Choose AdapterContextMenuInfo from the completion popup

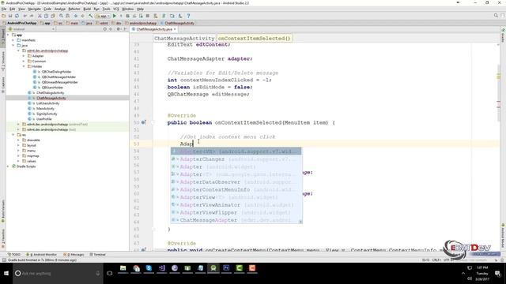(x=236, y=189)
